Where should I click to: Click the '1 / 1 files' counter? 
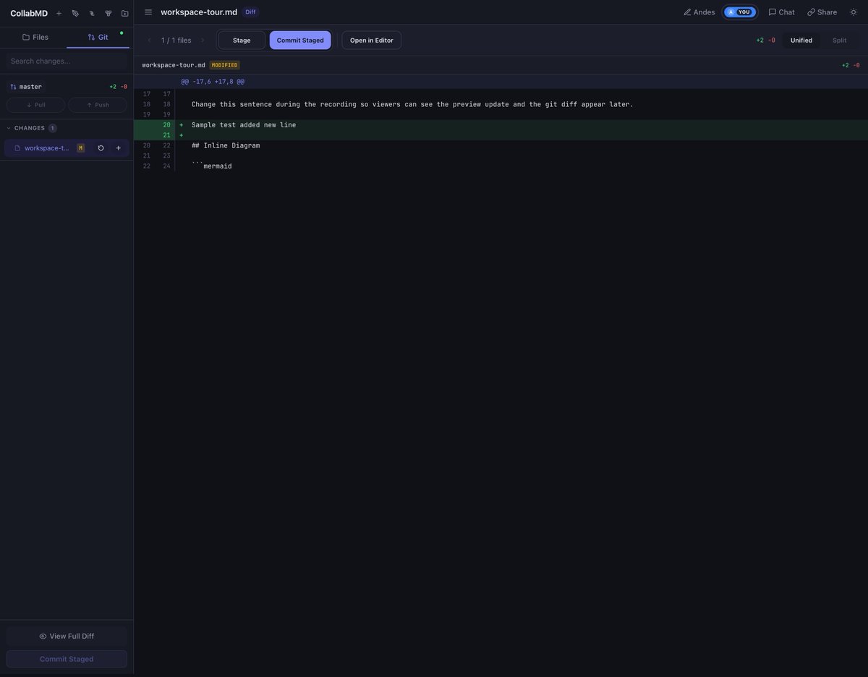(x=176, y=41)
